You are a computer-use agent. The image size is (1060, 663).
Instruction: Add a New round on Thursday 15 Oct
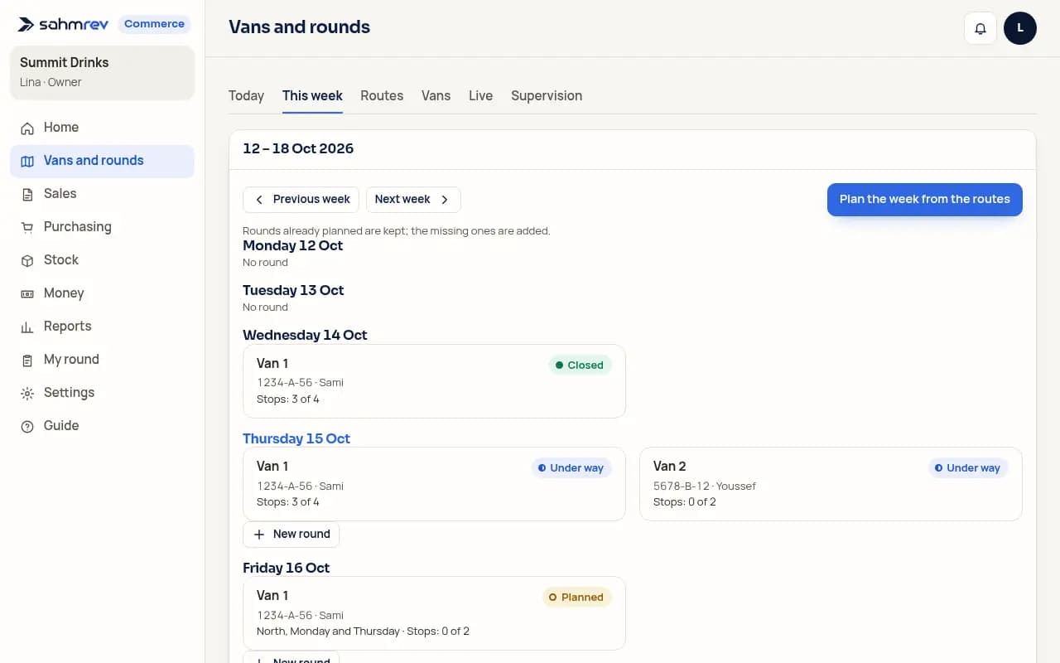(291, 535)
